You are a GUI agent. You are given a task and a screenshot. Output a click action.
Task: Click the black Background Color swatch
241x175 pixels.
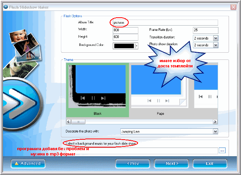124,46
